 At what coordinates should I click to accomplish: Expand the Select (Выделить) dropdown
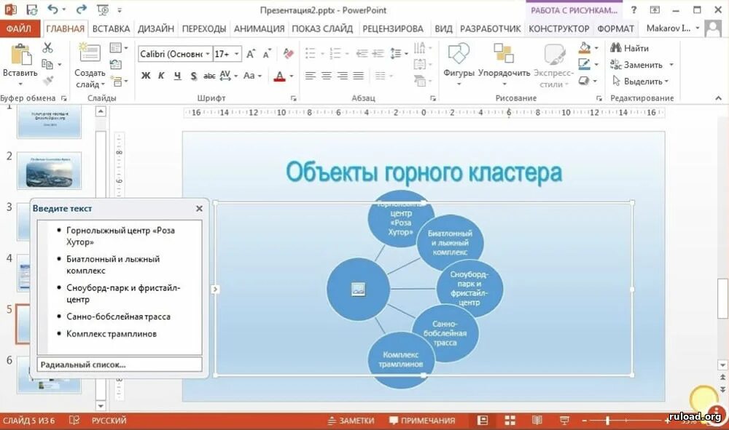tap(666, 81)
